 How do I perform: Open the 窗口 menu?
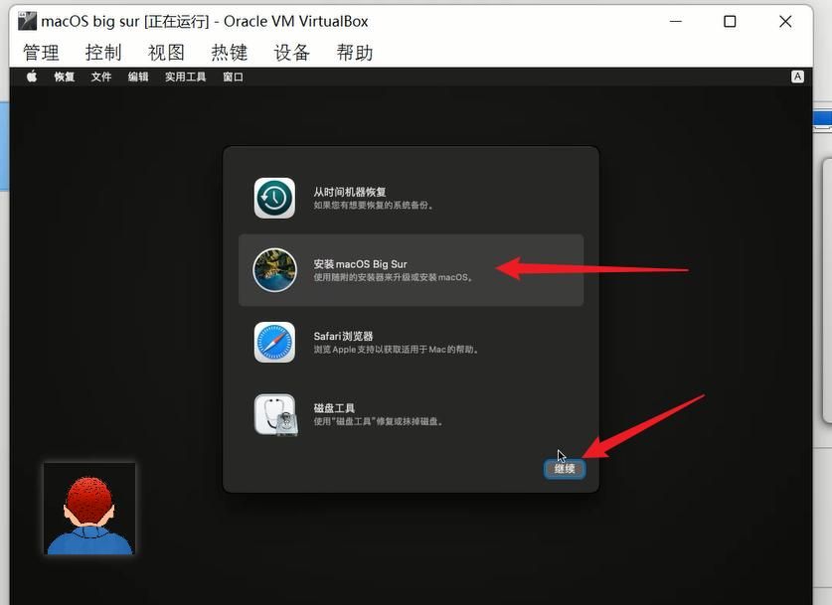tap(233, 76)
